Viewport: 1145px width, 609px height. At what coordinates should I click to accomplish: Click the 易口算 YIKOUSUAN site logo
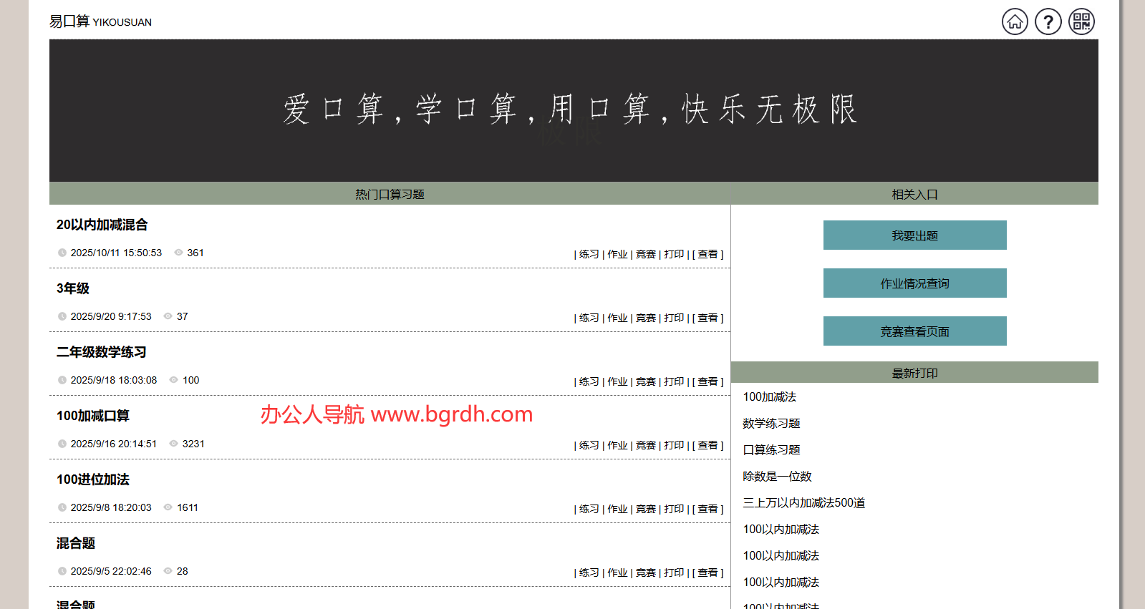(100, 21)
